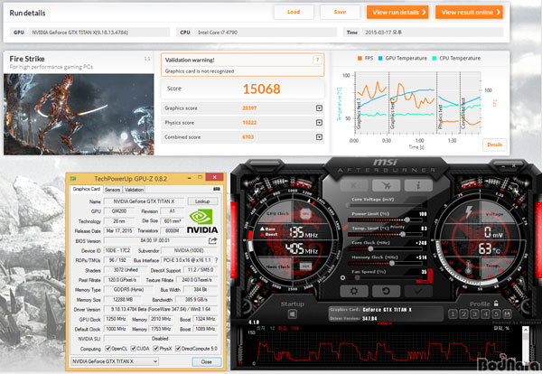Click thermometer temperature icon
Viewport: 542px width, 374px height.
[x=468, y=268]
